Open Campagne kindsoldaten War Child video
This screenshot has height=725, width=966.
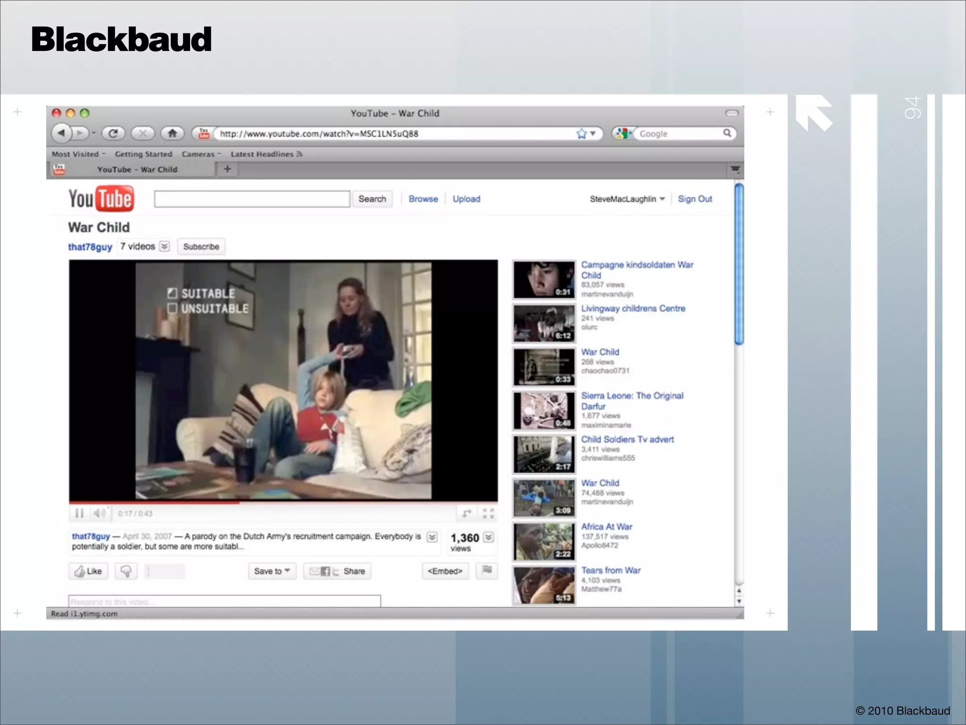[637, 270]
